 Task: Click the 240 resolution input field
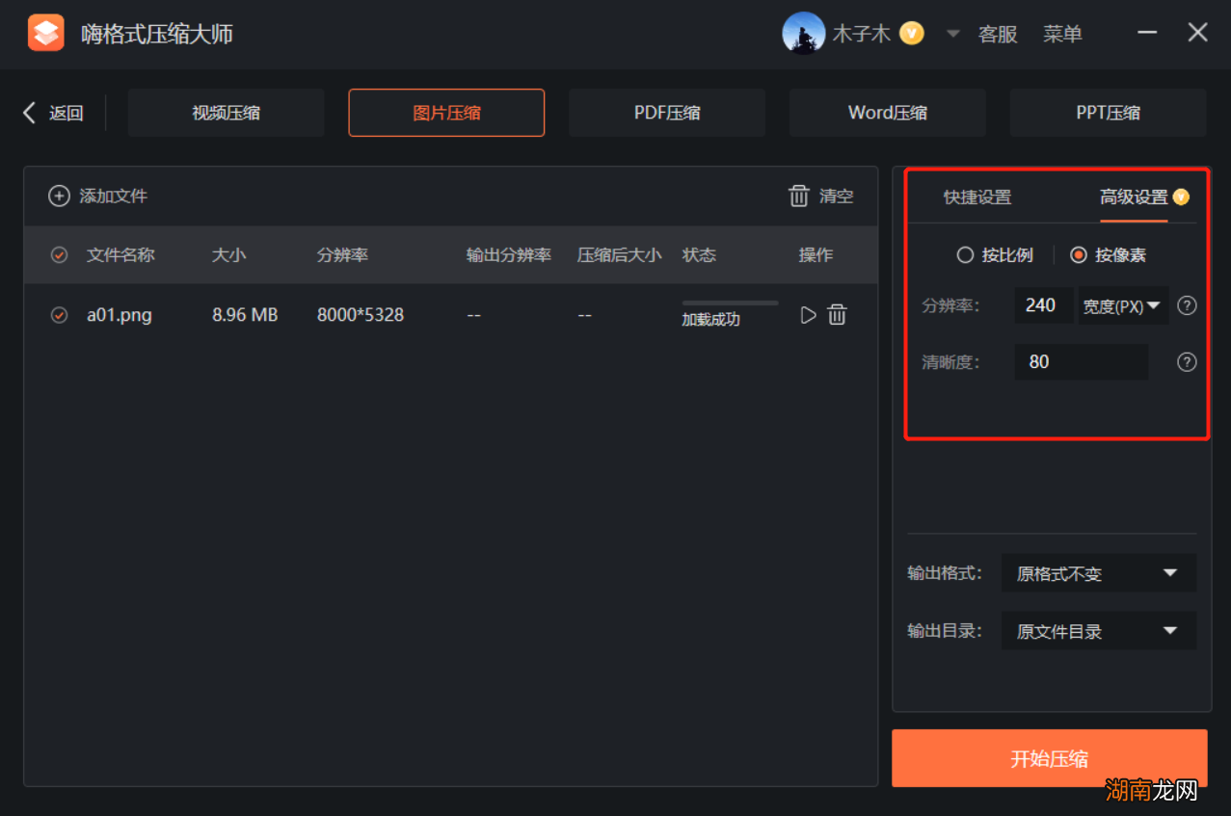[x=1043, y=305]
